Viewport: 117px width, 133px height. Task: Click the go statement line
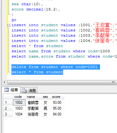pos(14,20)
